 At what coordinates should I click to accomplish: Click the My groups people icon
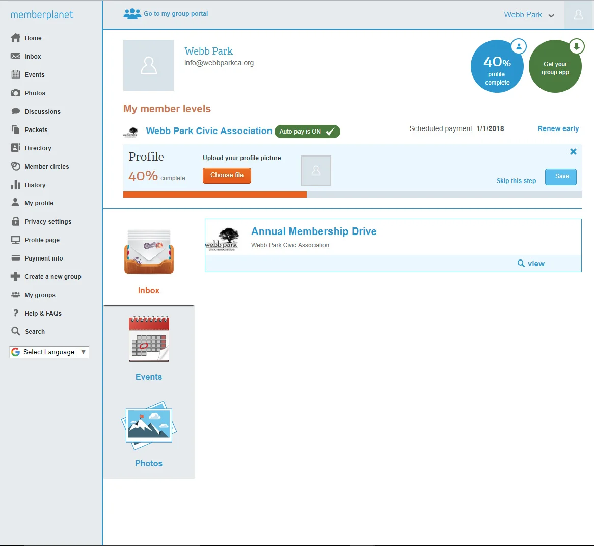(15, 295)
